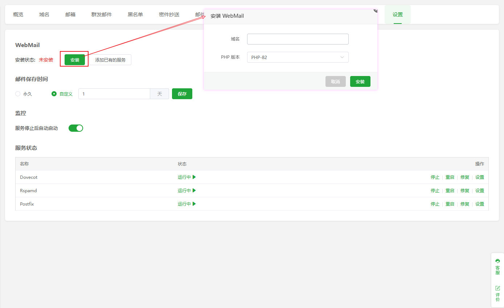
Task: Click the 域名 input in install dialog
Action: [298, 39]
